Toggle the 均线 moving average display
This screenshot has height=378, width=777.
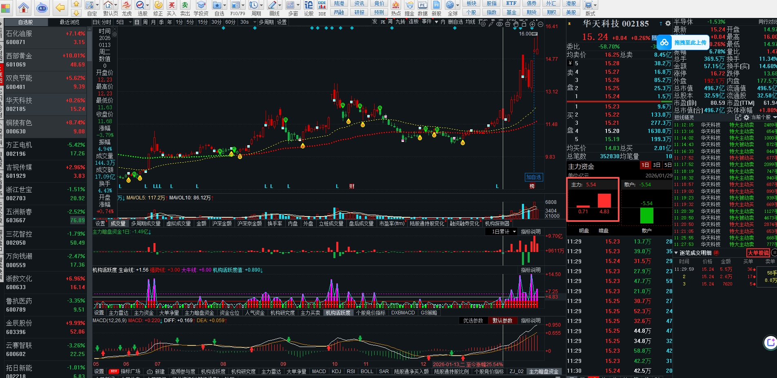pos(471,22)
